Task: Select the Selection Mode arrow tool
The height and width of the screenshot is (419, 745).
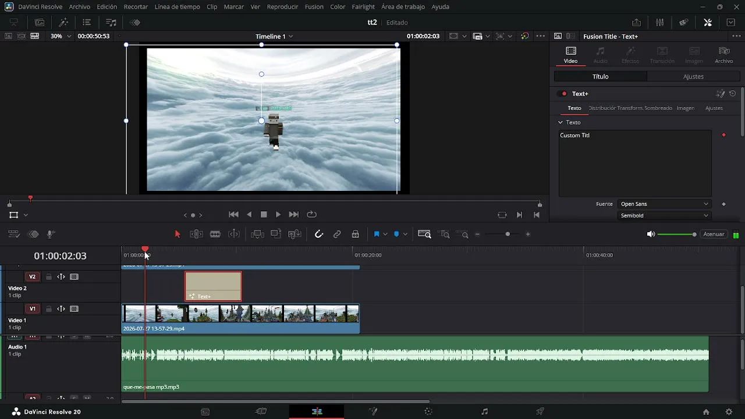Action: (178, 234)
